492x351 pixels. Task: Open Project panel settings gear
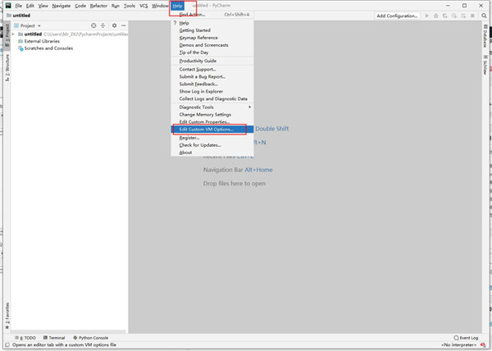(x=114, y=25)
